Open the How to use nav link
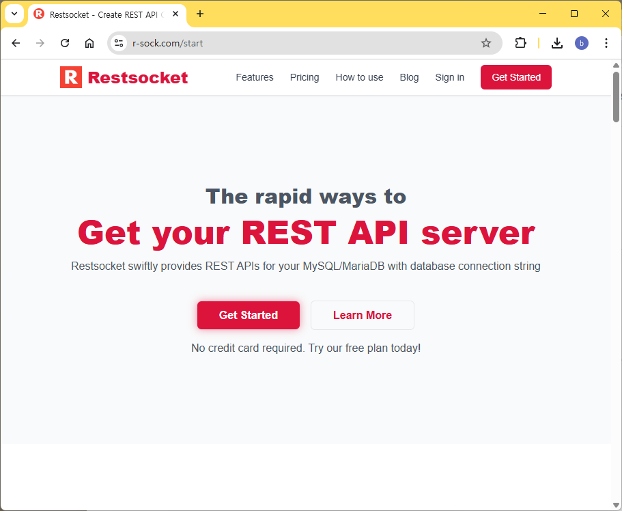Screen dimensions: 622x511 (359, 77)
